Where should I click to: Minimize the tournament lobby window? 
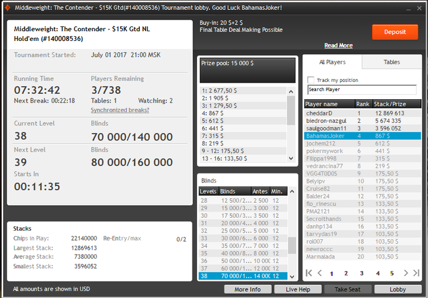408,9
